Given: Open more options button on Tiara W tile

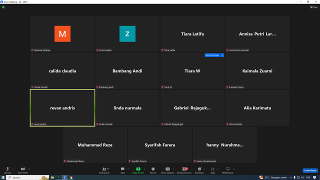Looking at the screenshot, I should 222,55.
